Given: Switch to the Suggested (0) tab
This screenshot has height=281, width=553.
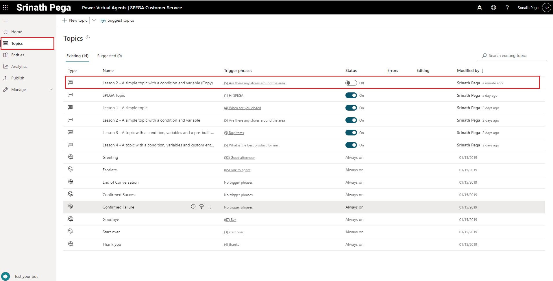Looking at the screenshot, I should click(109, 56).
